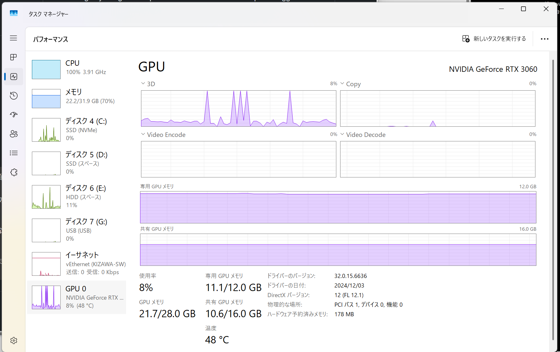Select ディスク 6 (E:) item
Viewport: 560px width, 352px height.
(77, 197)
